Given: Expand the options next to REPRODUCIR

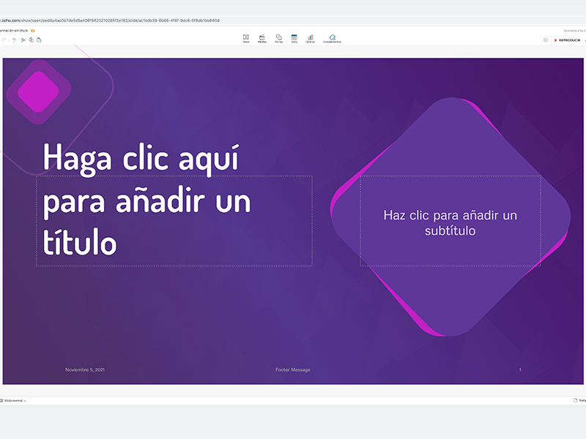Looking at the screenshot, I should pyautogui.click(x=585, y=40).
